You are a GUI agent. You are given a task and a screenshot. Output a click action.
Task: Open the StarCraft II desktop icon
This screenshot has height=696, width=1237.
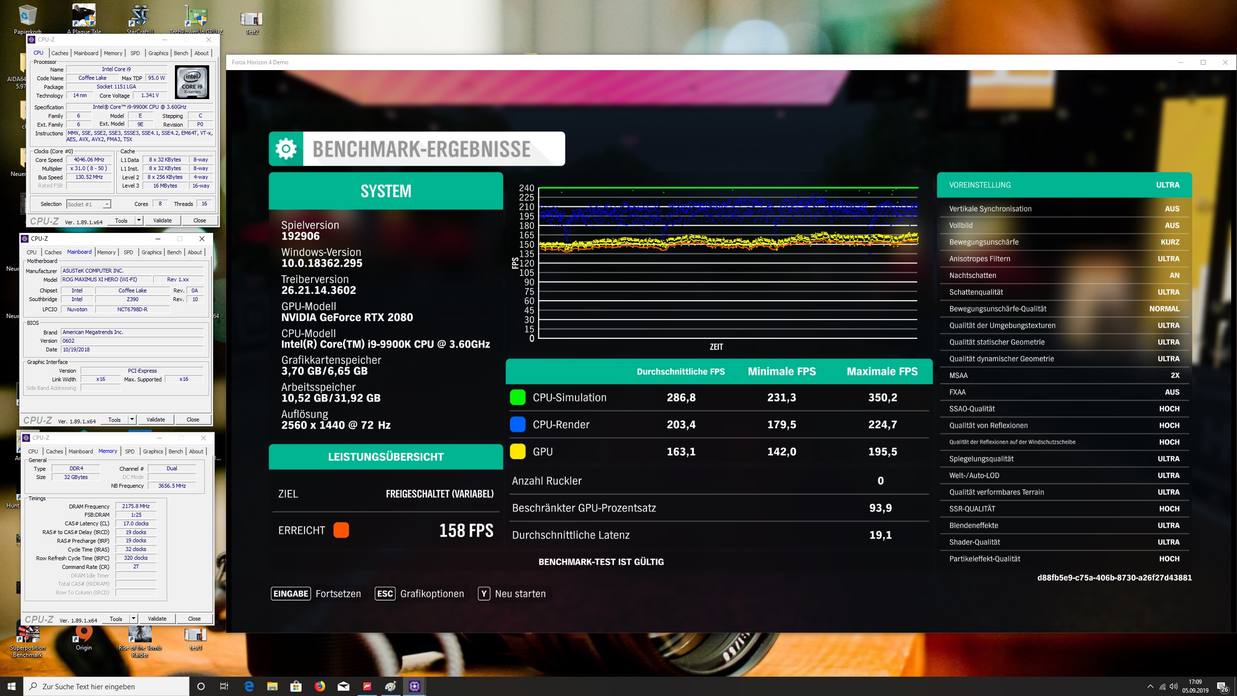[x=140, y=17]
